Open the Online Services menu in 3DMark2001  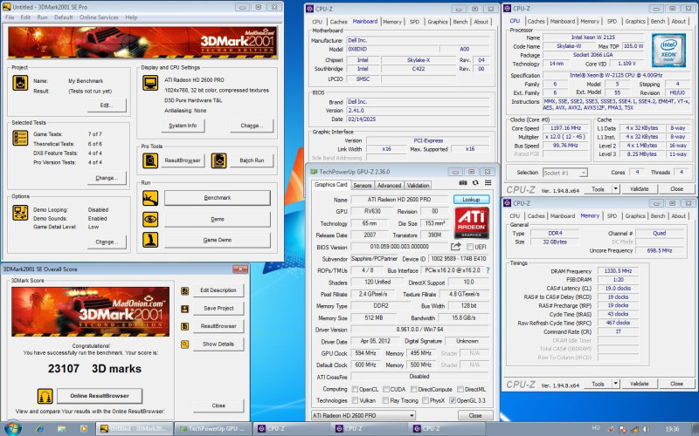click(100, 17)
